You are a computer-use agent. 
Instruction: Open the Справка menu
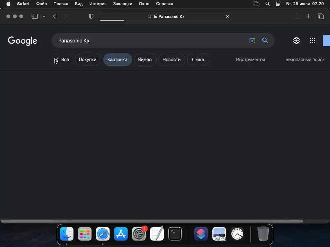(x=165, y=4)
